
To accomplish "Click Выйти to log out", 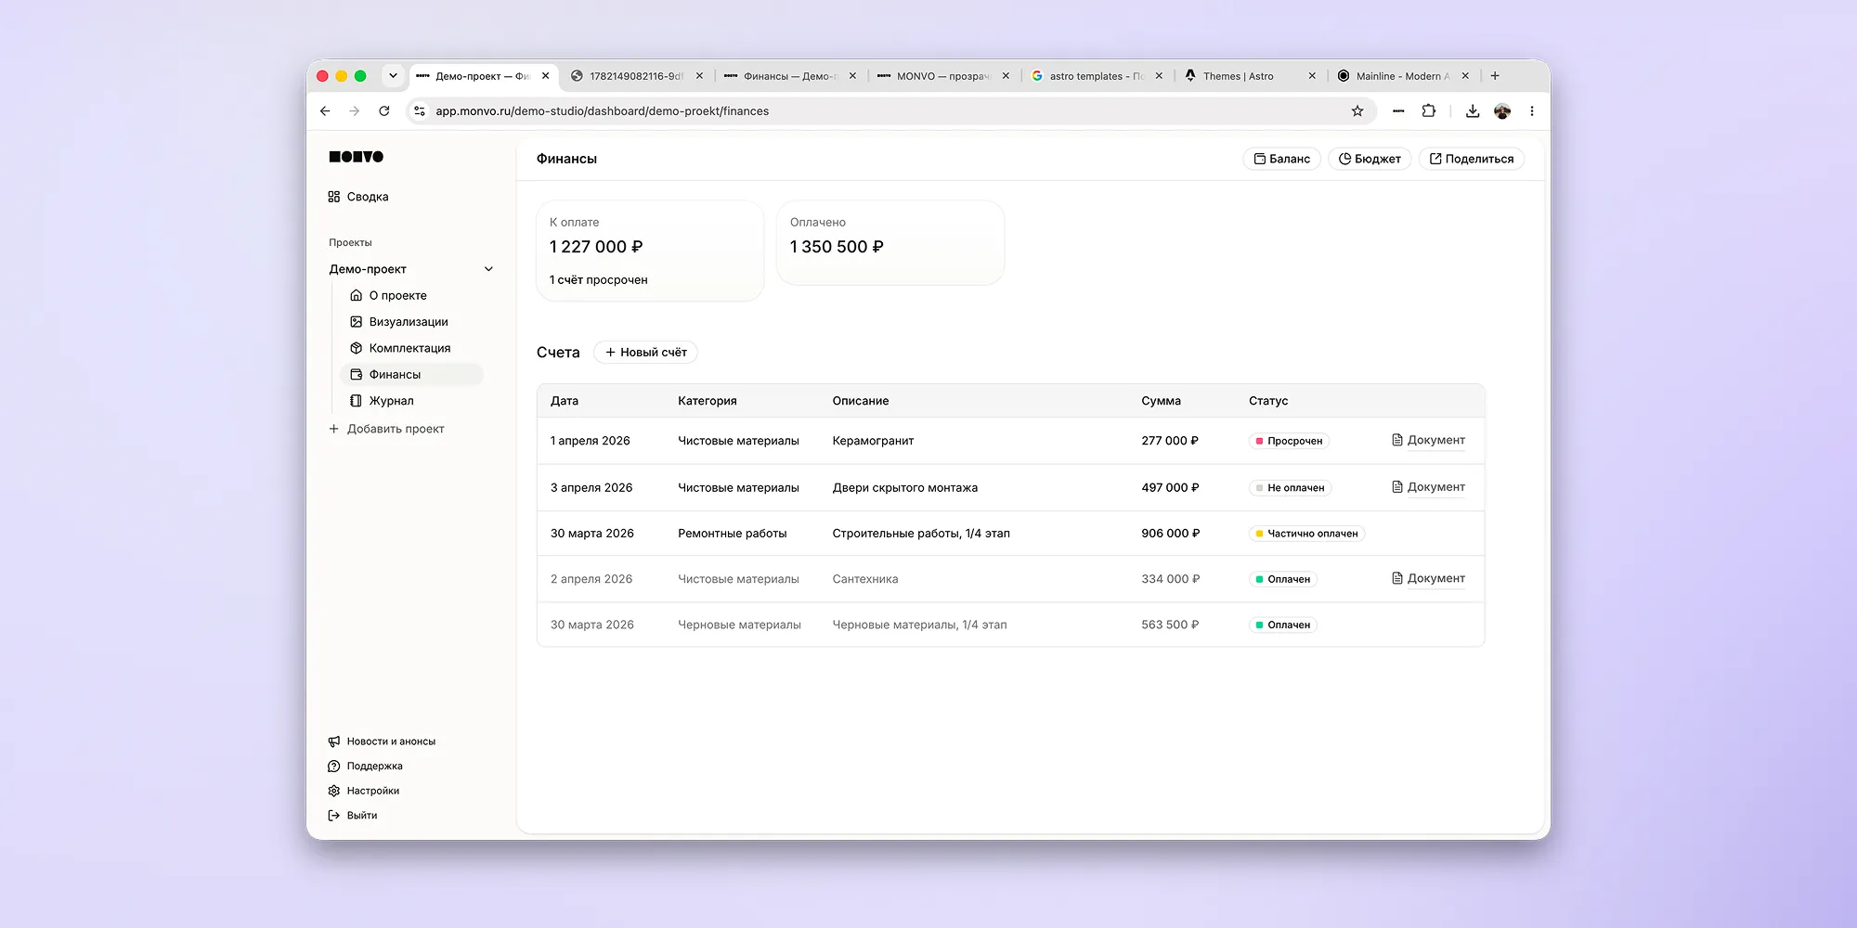I will tap(353, 816).
